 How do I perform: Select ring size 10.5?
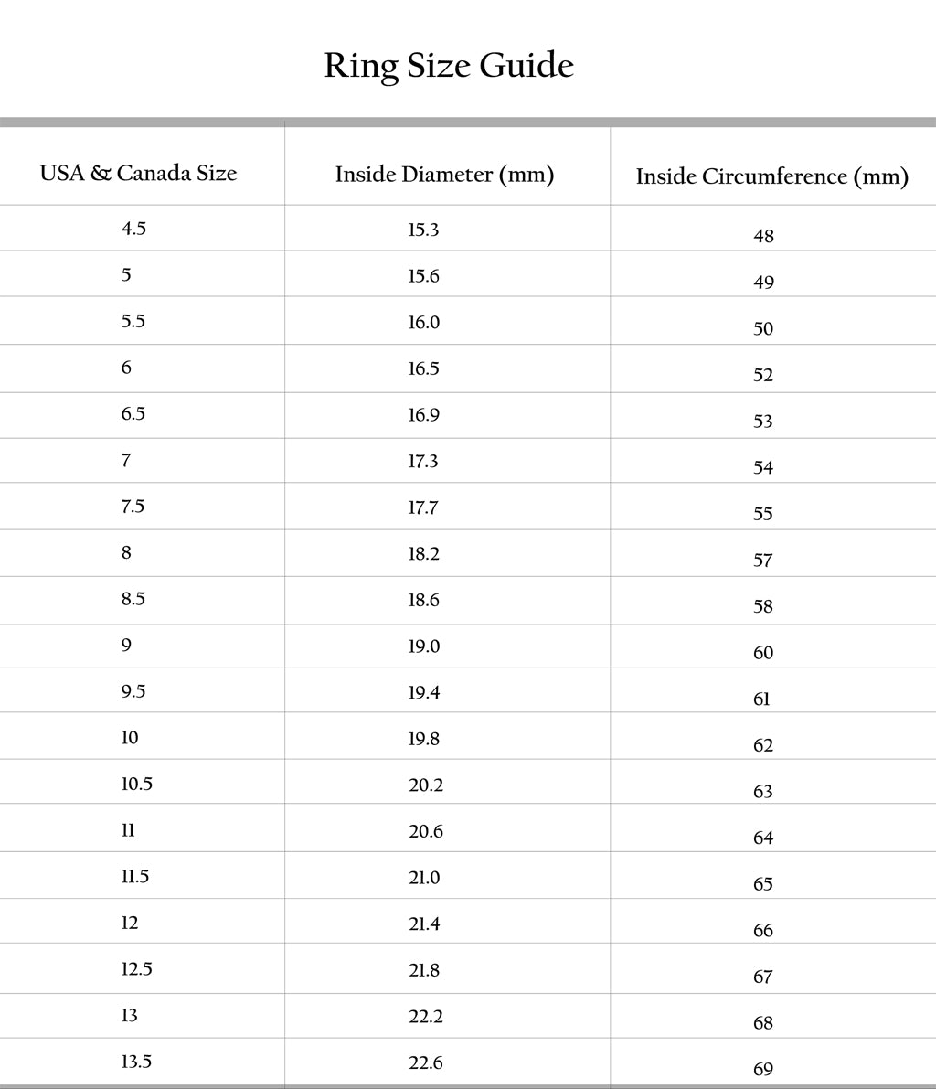coord(137,785)
